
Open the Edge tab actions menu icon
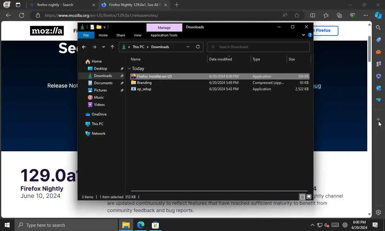click(18, 5)
